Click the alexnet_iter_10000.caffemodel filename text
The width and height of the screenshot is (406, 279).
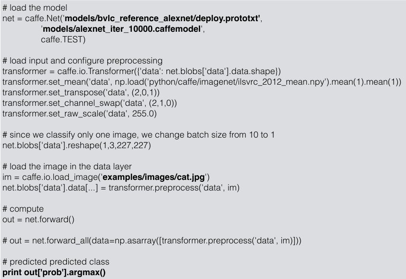[122, 29]
